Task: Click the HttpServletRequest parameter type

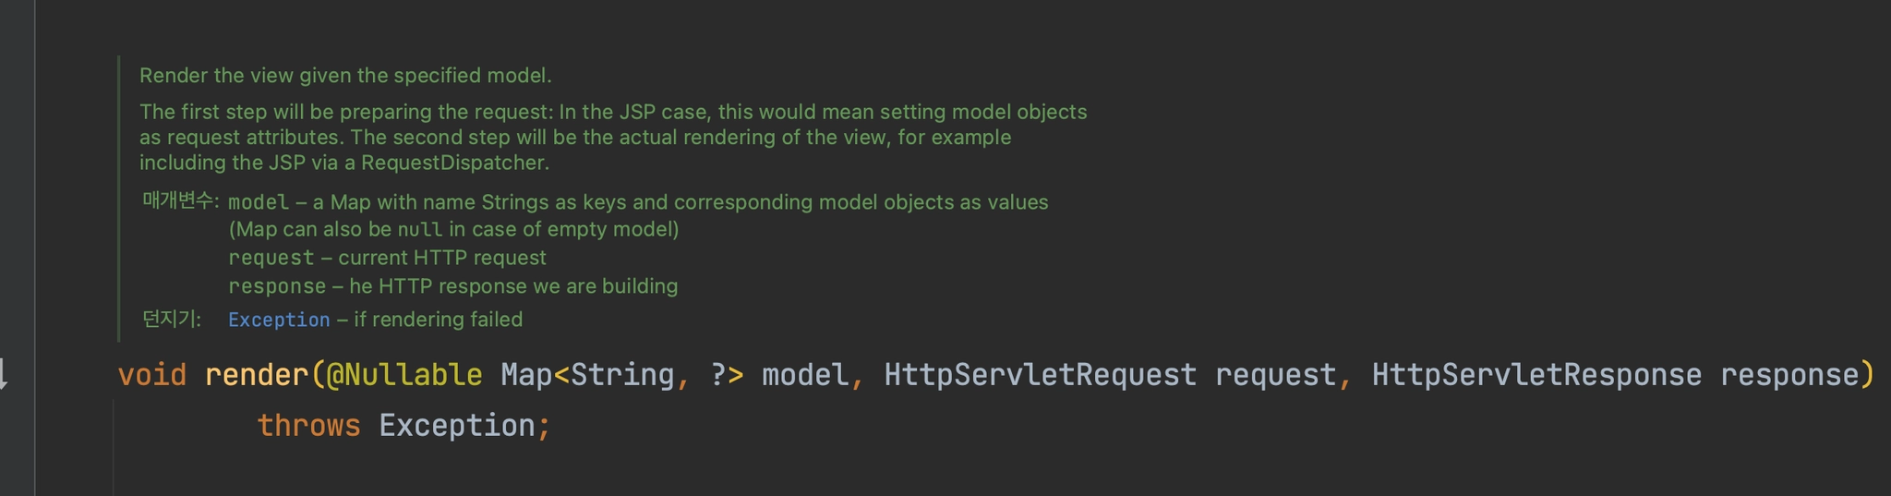Action: 1040,374
